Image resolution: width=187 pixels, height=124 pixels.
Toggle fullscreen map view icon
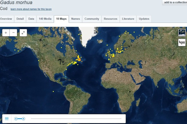[23, 33]
